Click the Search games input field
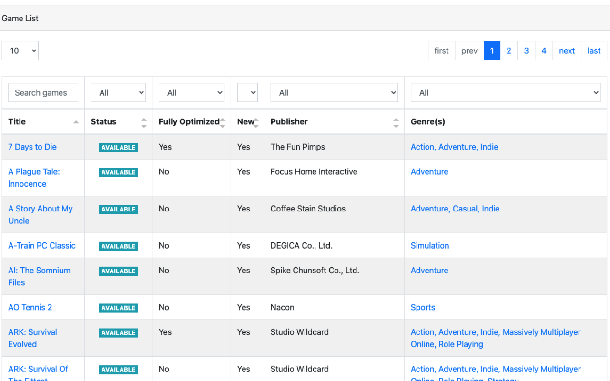 pos(43,93)
